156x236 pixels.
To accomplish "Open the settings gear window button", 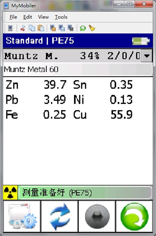I will tap(22, 216).
